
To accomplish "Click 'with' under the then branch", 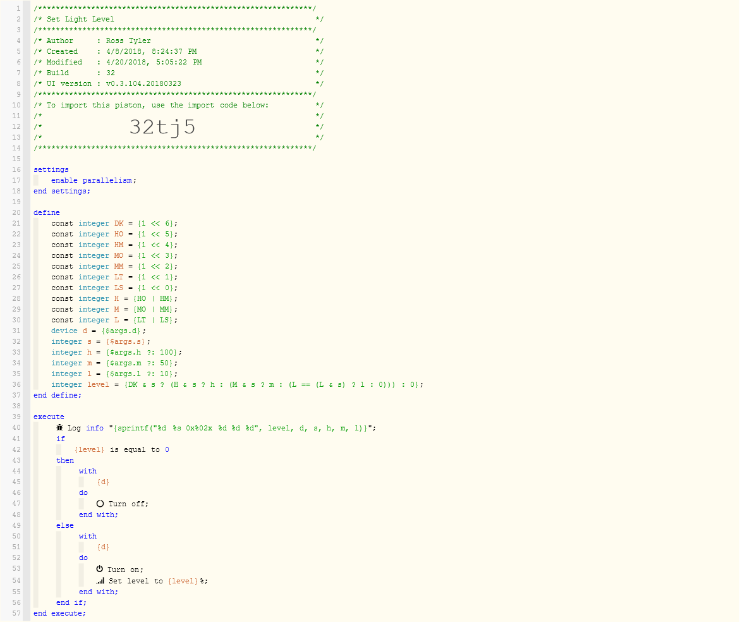I will point(88,471).
